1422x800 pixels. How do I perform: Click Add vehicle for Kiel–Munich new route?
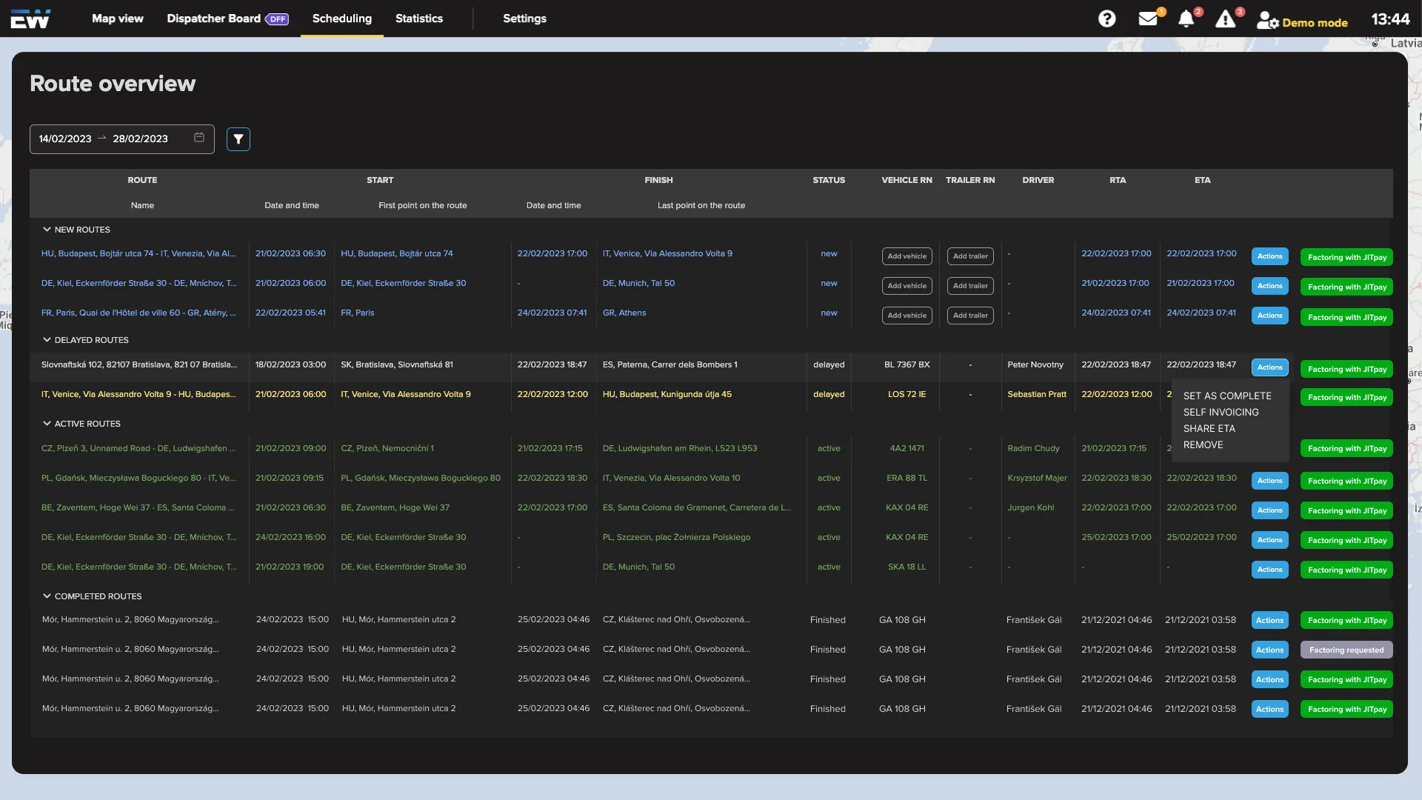(907, 286)
